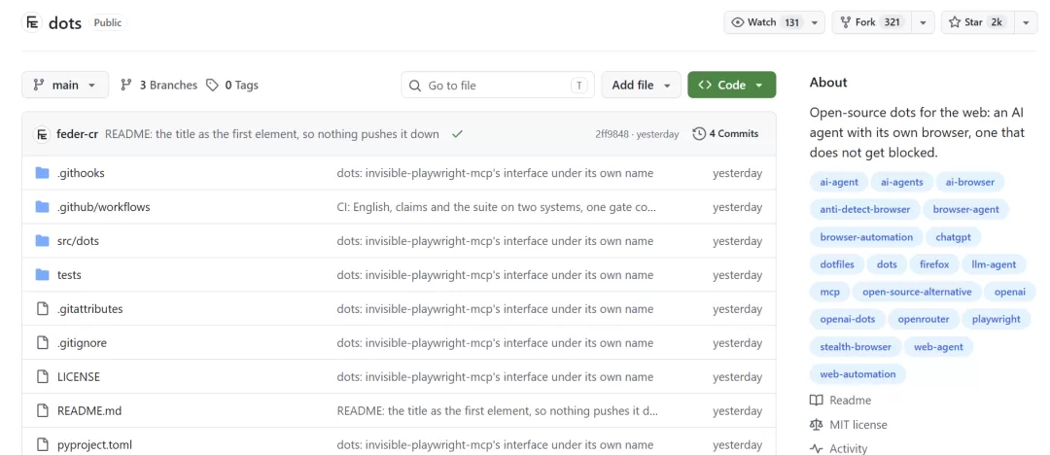Open the src/dots folder name
The width and height of the screenshot is (1050, 455).
click(x=78, y=240)
